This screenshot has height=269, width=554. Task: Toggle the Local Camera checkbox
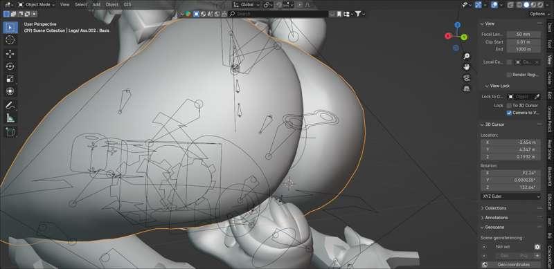coord(509,62)
